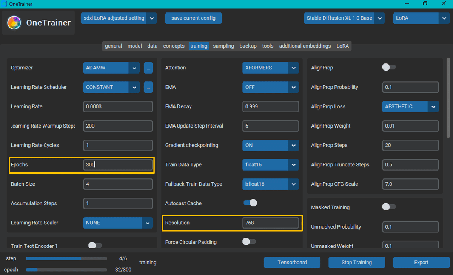Open Tensorboard
This screenshot has width=453, height=275.
(292, 263)
